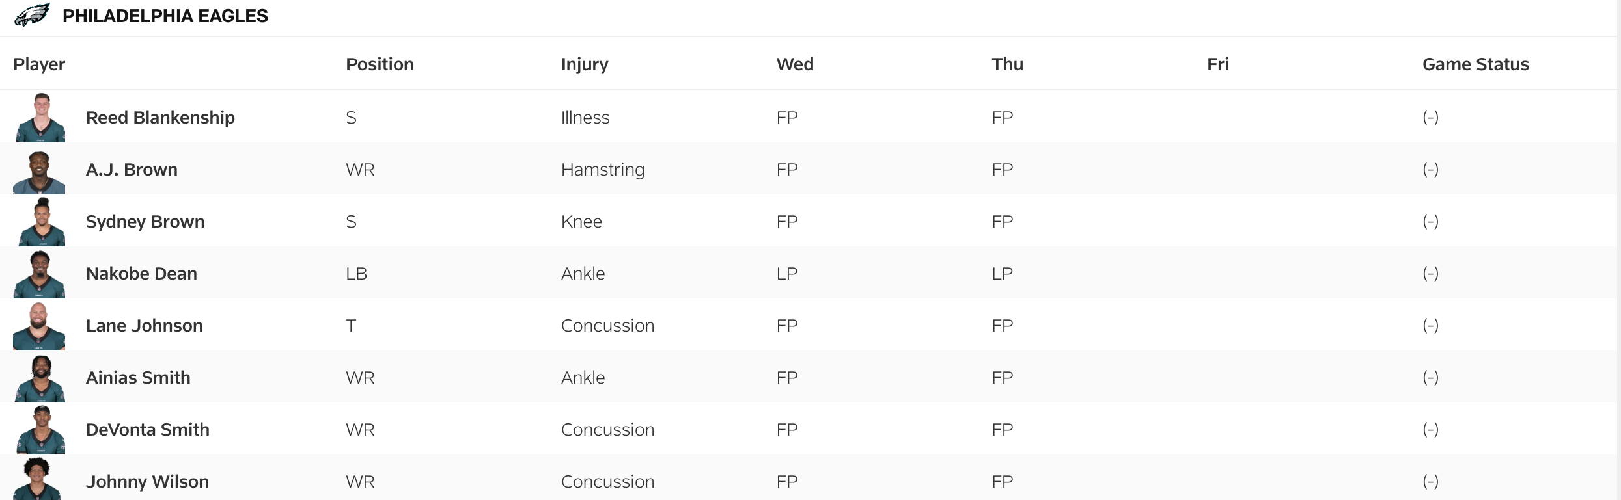Open Reed Blankenship player link
Viewport: 1621px width, 500px height.
160,118
